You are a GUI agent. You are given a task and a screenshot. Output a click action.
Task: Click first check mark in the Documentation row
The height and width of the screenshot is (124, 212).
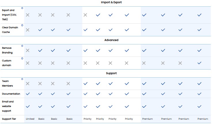(28, 94)
